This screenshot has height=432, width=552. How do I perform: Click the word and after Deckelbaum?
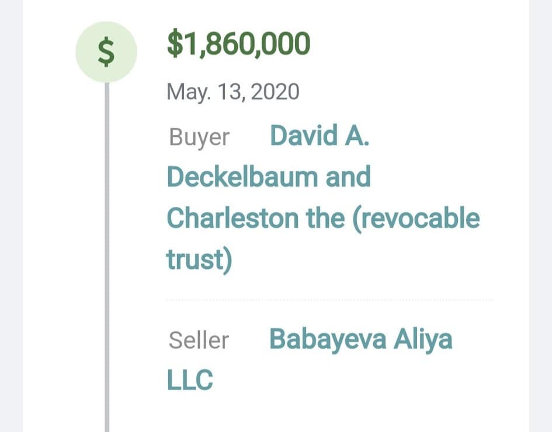click(348, 177)
